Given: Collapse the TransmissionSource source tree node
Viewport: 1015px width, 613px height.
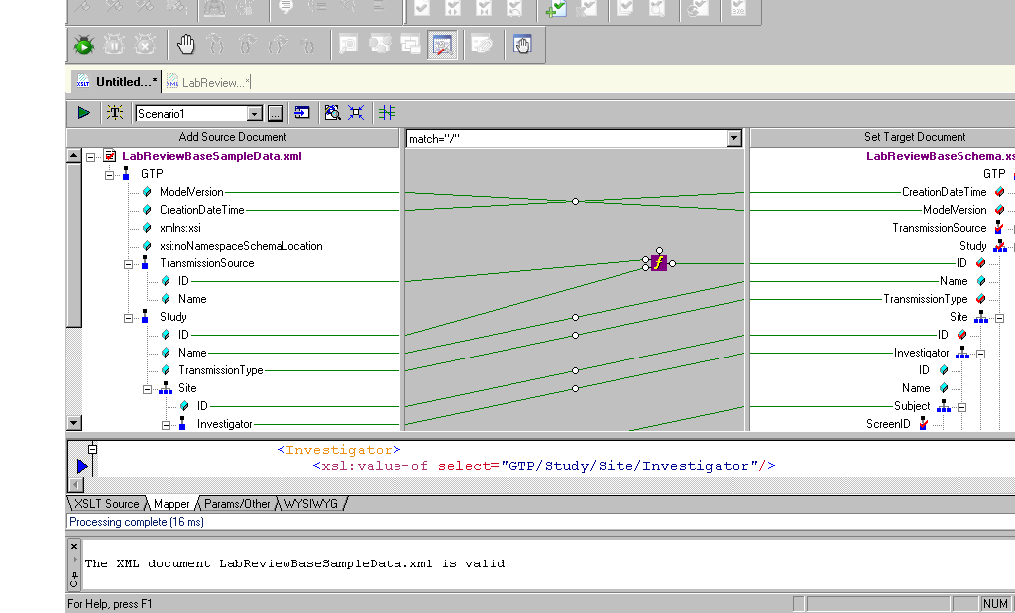Looking at the screenshot, I should (130, 264).
